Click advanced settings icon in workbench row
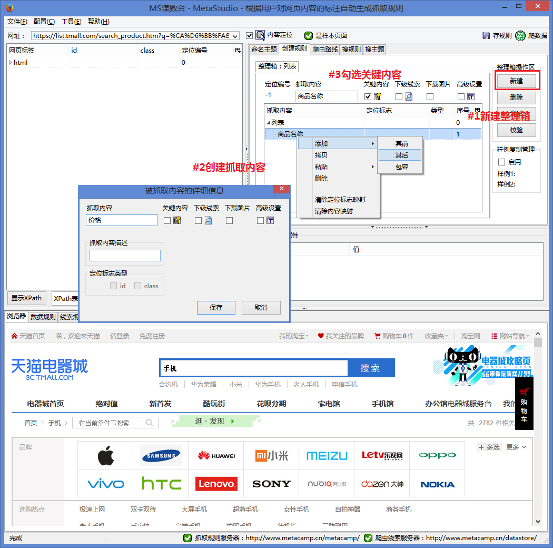Screen dimensions: 553x548 [471, 96]
